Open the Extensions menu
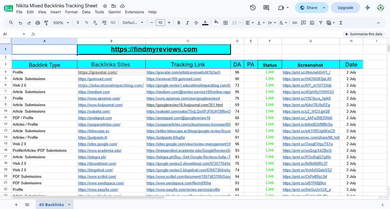This screenshot has width=390, height=209. (x=135, y=12)
